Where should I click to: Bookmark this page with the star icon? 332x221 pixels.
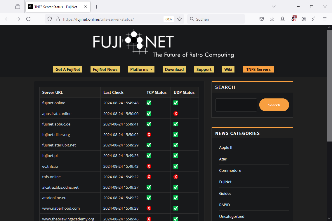click(180, 19)
